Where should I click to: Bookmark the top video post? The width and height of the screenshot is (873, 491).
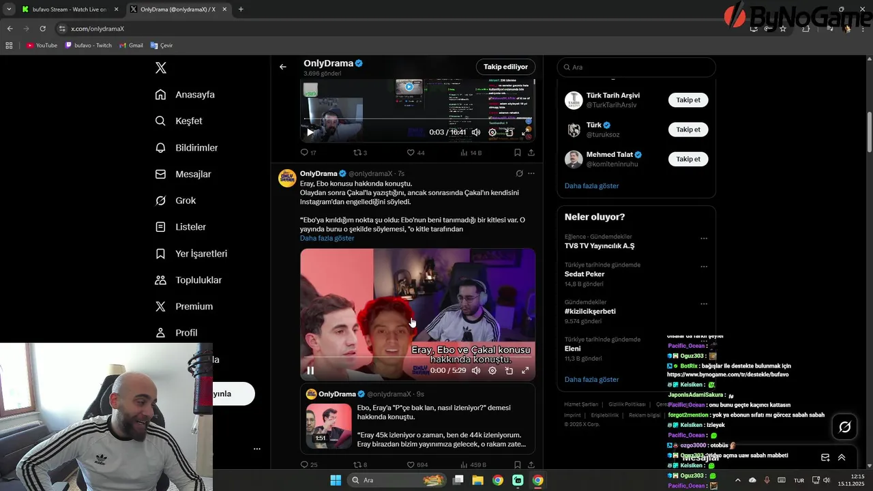click(x=518, y=153)
